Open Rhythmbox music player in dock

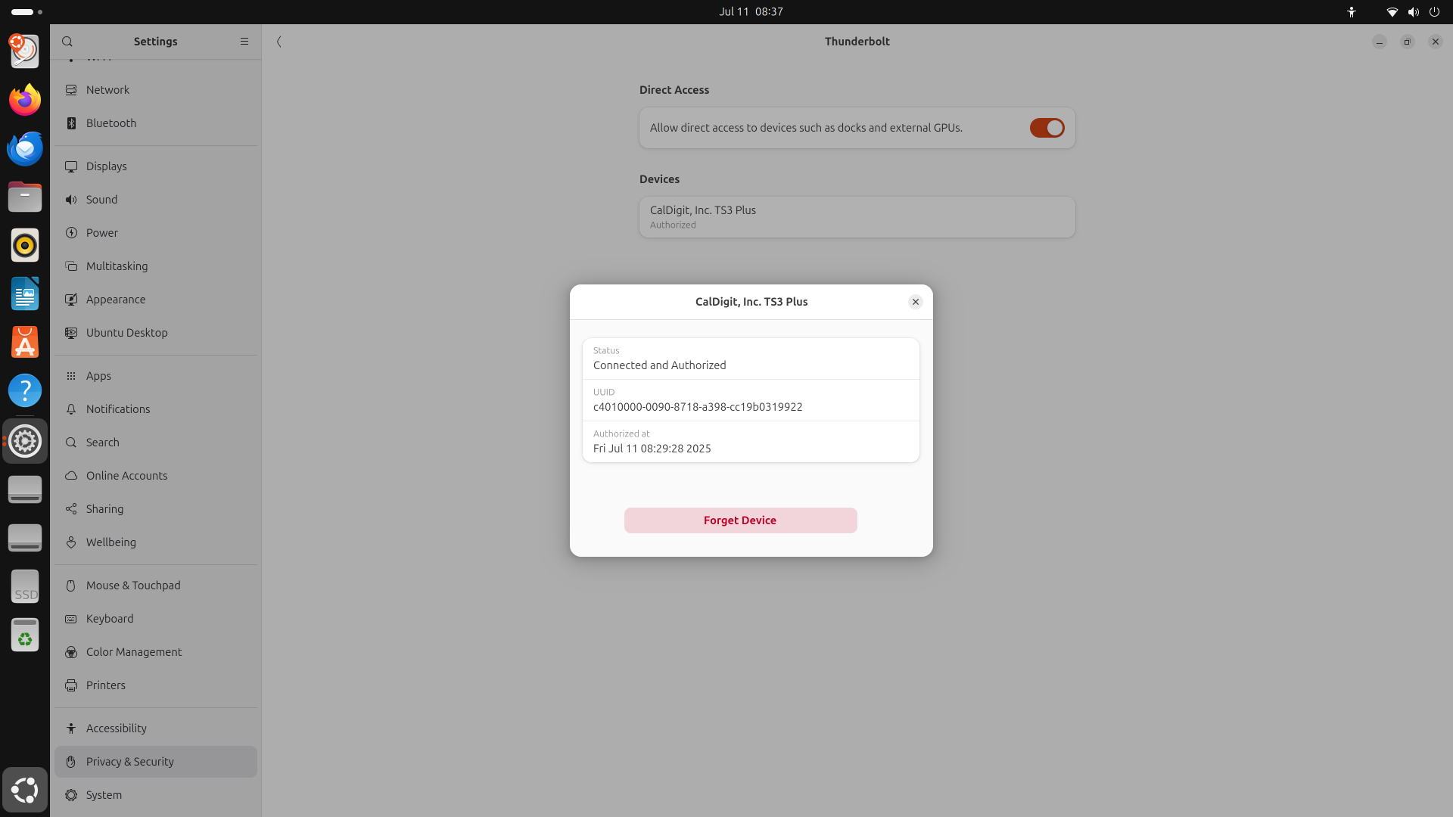pos(25,245)
